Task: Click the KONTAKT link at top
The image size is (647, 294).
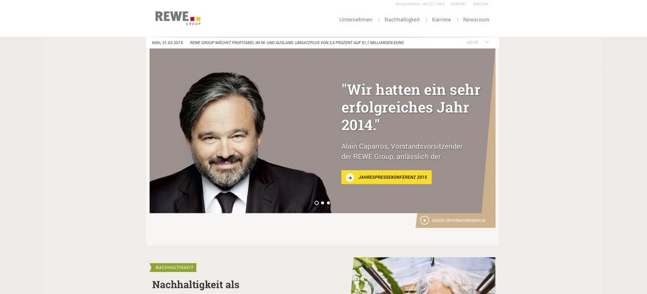Action: point(458,4)
